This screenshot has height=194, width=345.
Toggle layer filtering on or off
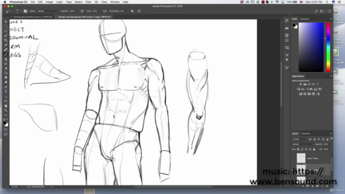(332, 138)
